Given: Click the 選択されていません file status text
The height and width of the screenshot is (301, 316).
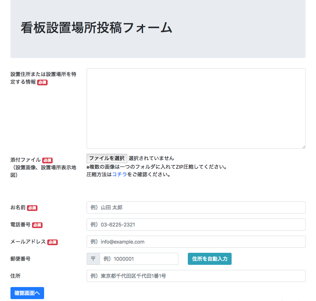Looking at the screenshot, I should (x=151, y=158).
